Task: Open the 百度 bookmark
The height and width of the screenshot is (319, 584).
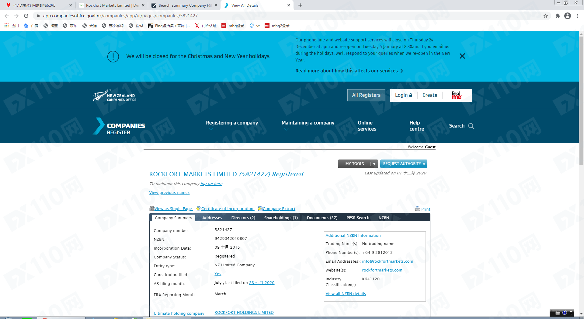Action: [31, 26]
